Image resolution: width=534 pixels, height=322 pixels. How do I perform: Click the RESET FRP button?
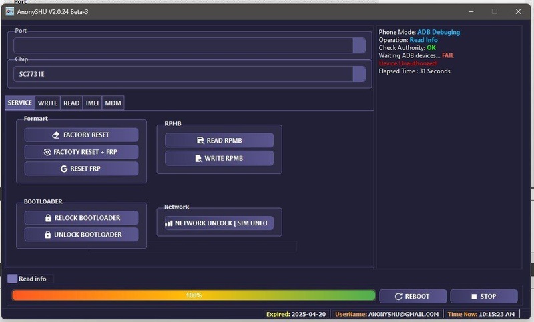click(x=81, y=169)
